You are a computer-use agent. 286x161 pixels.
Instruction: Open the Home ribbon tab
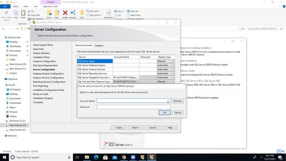pyautogui.click(x=16, y=6)
